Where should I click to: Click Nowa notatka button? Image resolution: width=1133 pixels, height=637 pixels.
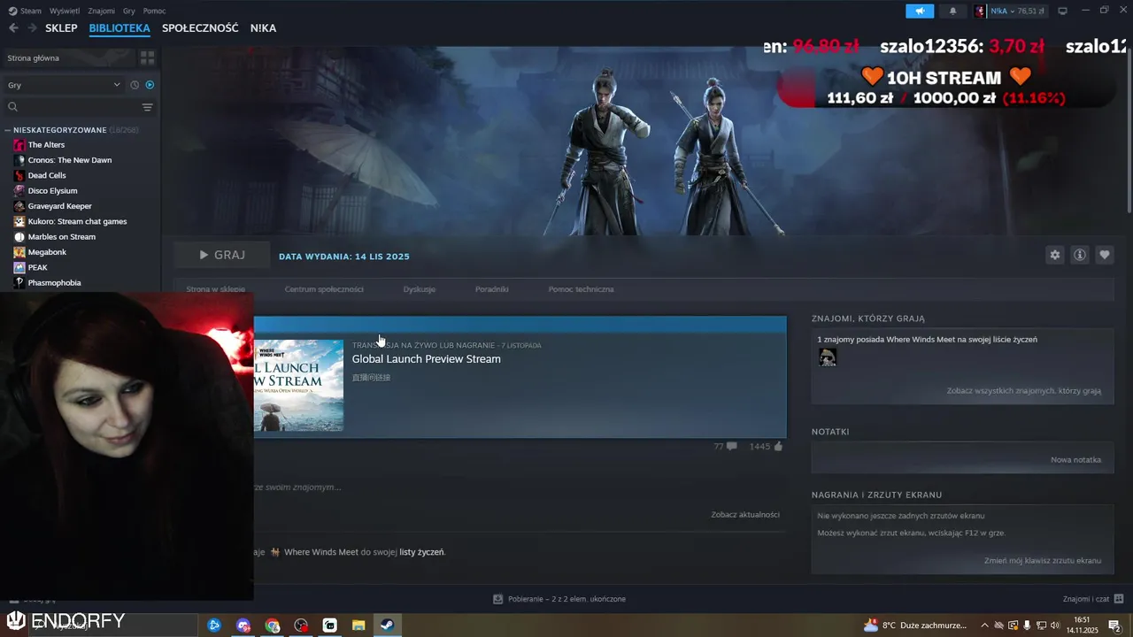tap(1075, 460)
